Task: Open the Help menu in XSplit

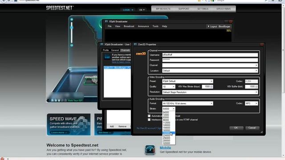Action: tap(164, 26)
